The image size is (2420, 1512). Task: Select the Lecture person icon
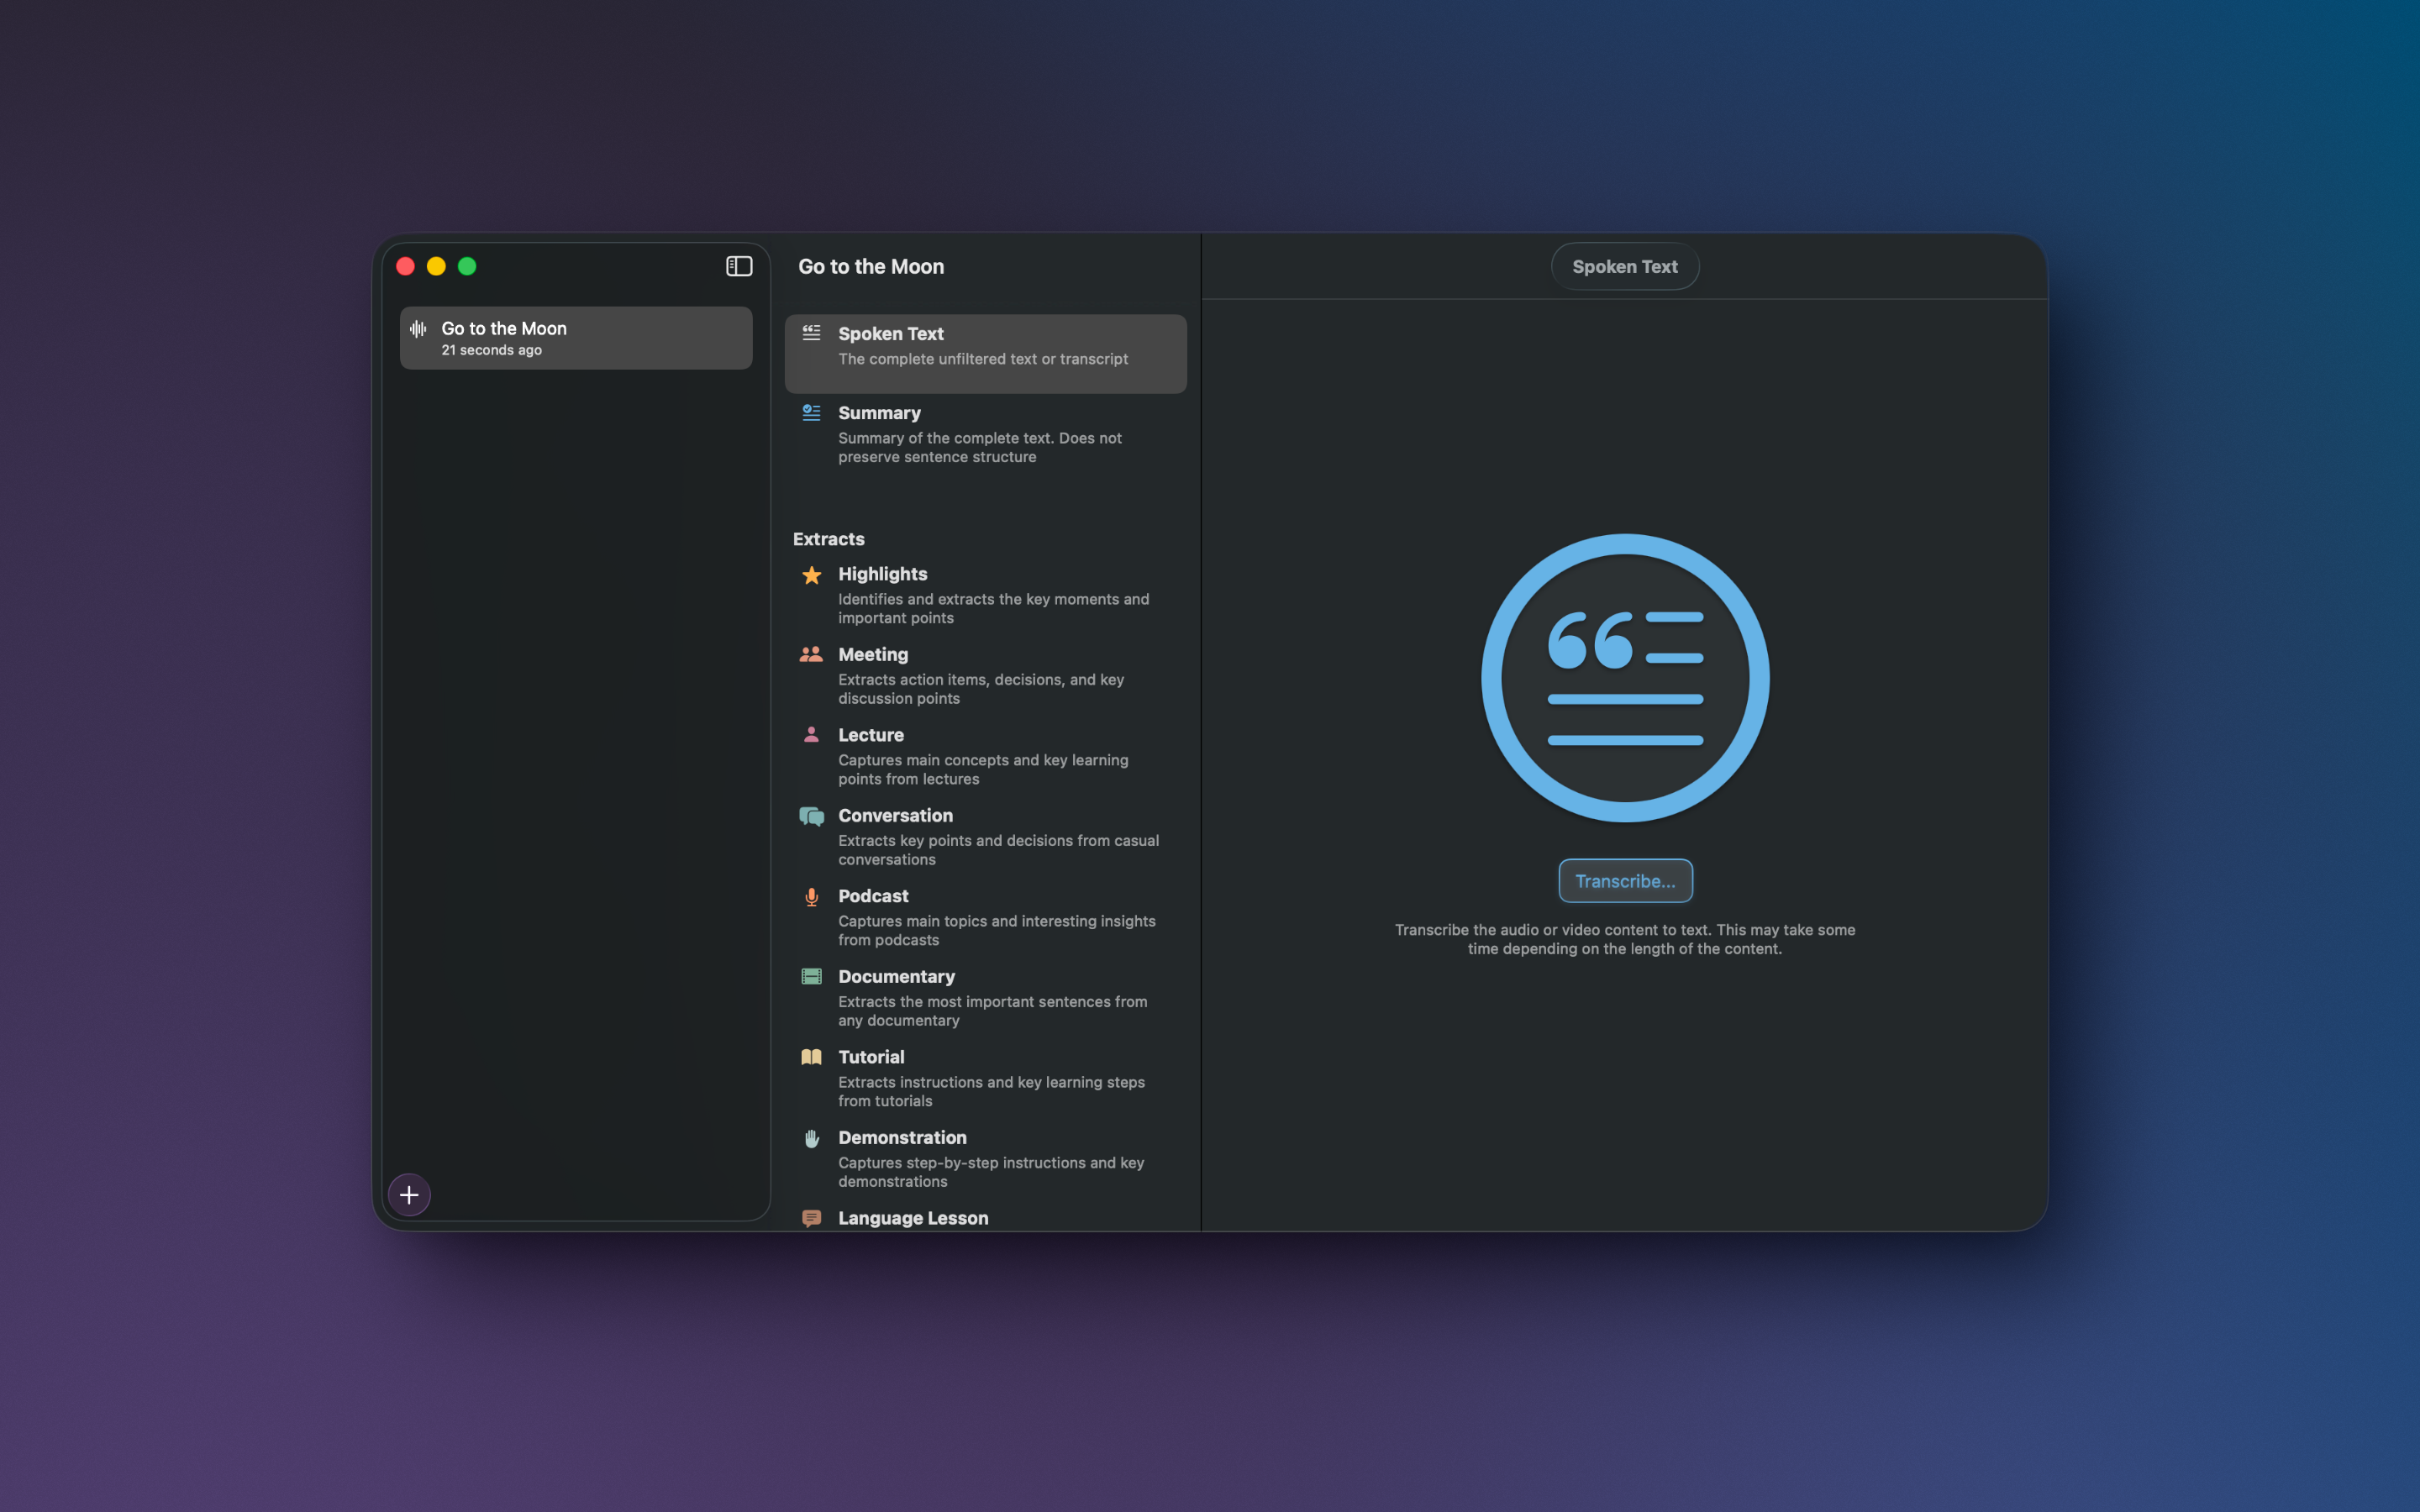(812, 735)
